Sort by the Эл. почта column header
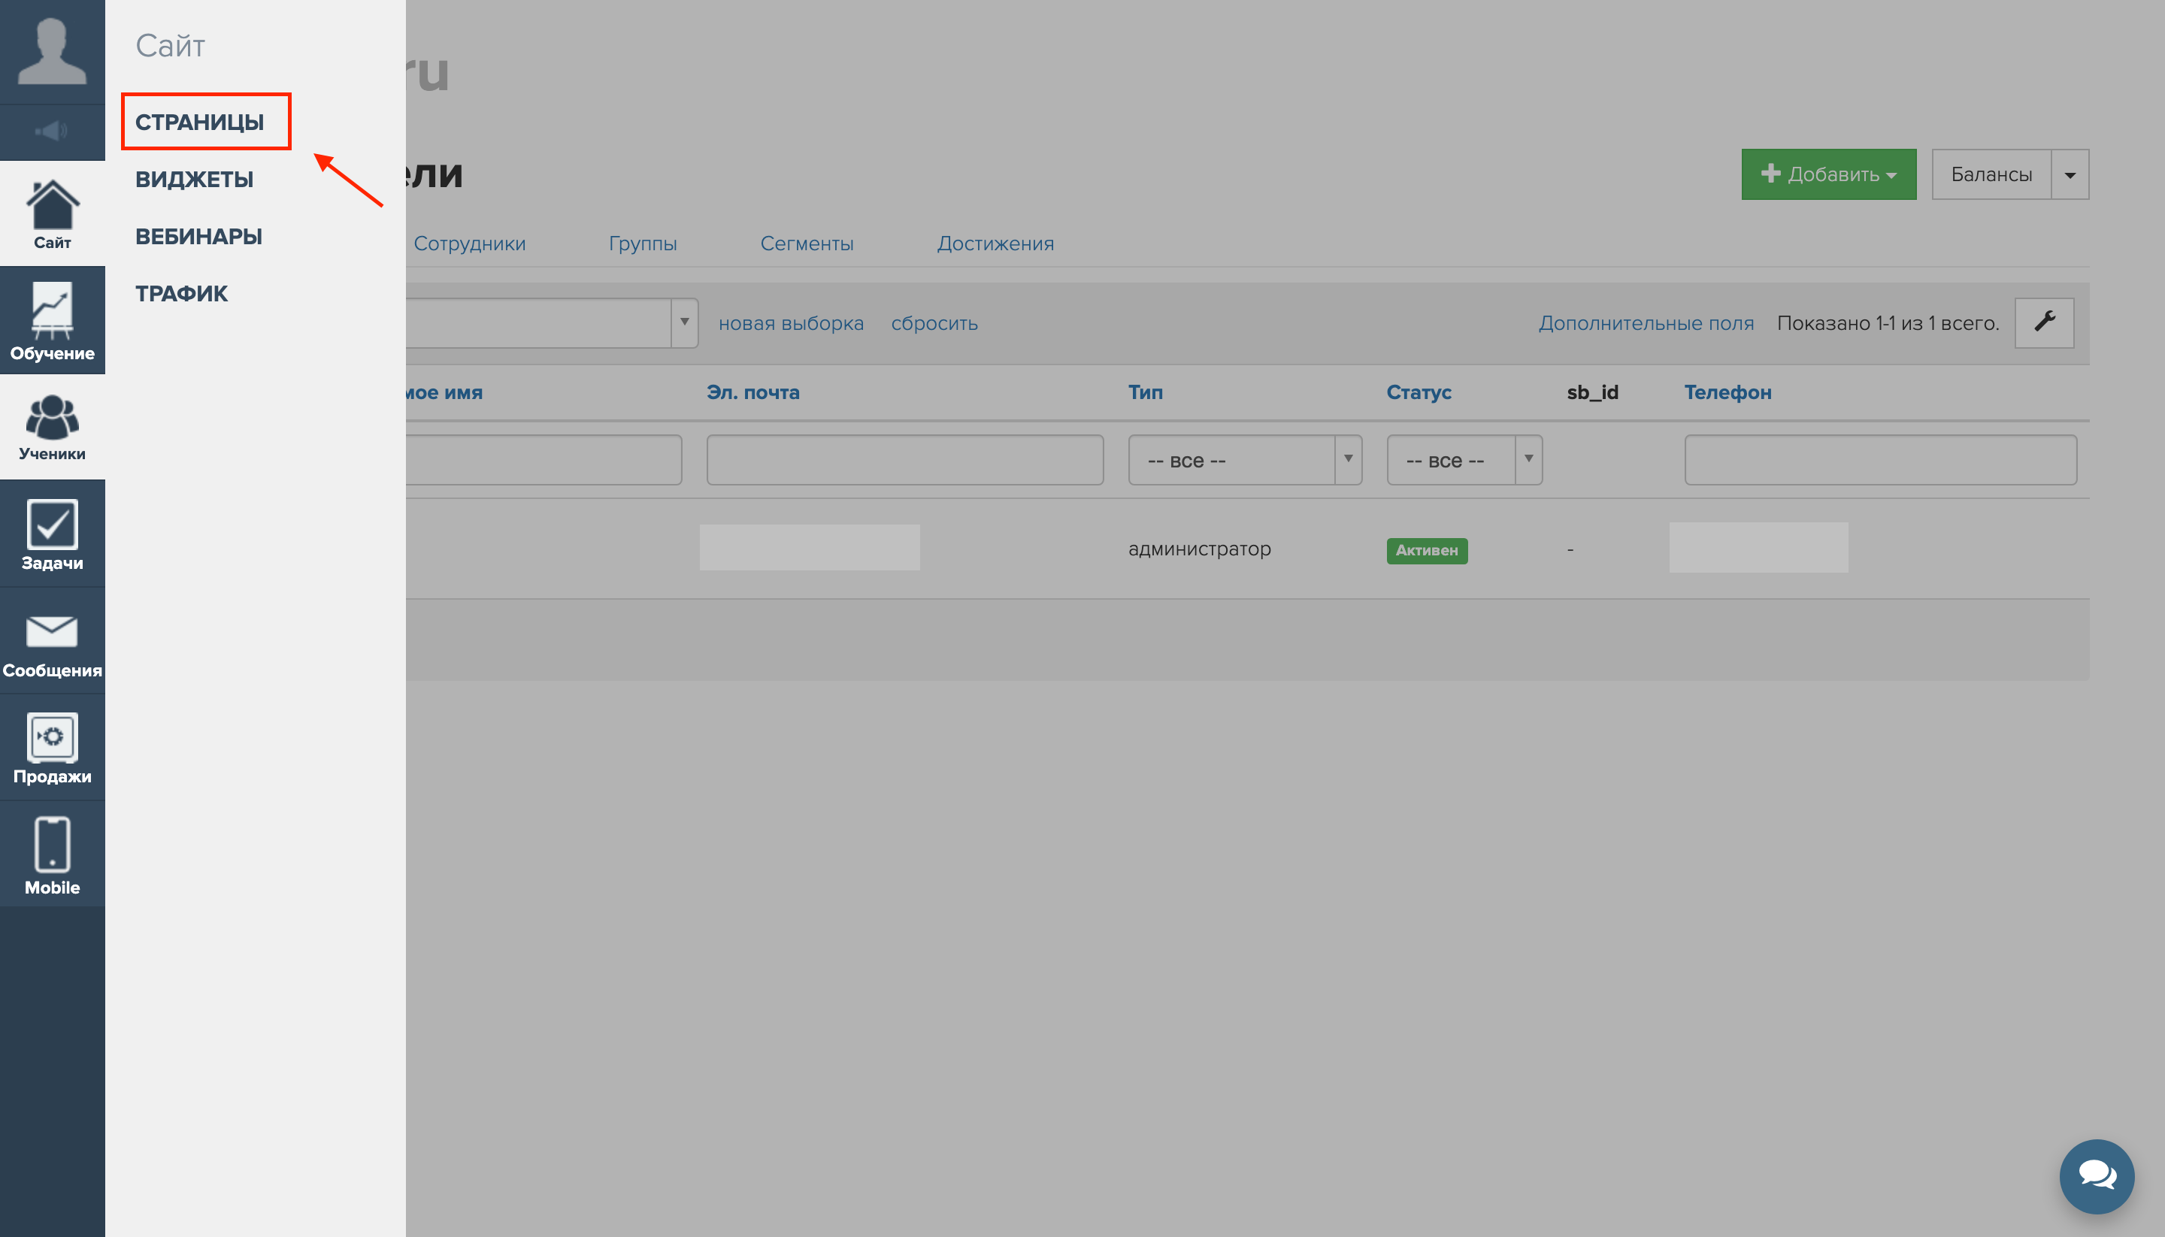2165x1237 pixels. [x=752, y=392]
